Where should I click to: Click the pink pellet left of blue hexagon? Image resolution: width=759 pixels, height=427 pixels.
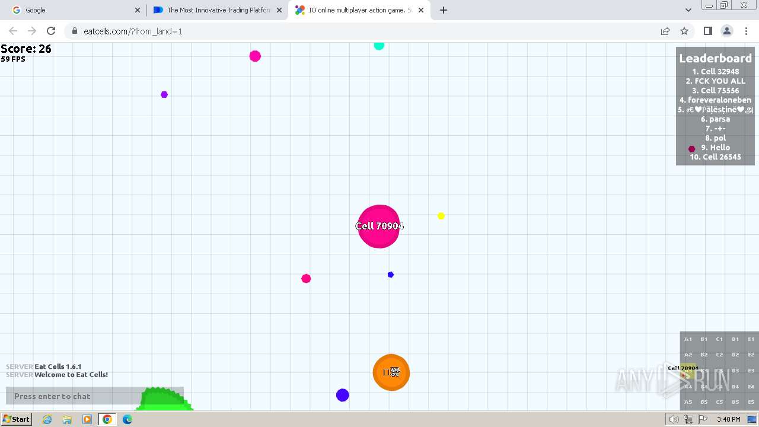(306, 279)
